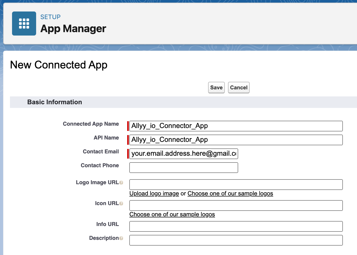Choose a sample logo for the logo image

pyautogui.click(x=230, y=193)
